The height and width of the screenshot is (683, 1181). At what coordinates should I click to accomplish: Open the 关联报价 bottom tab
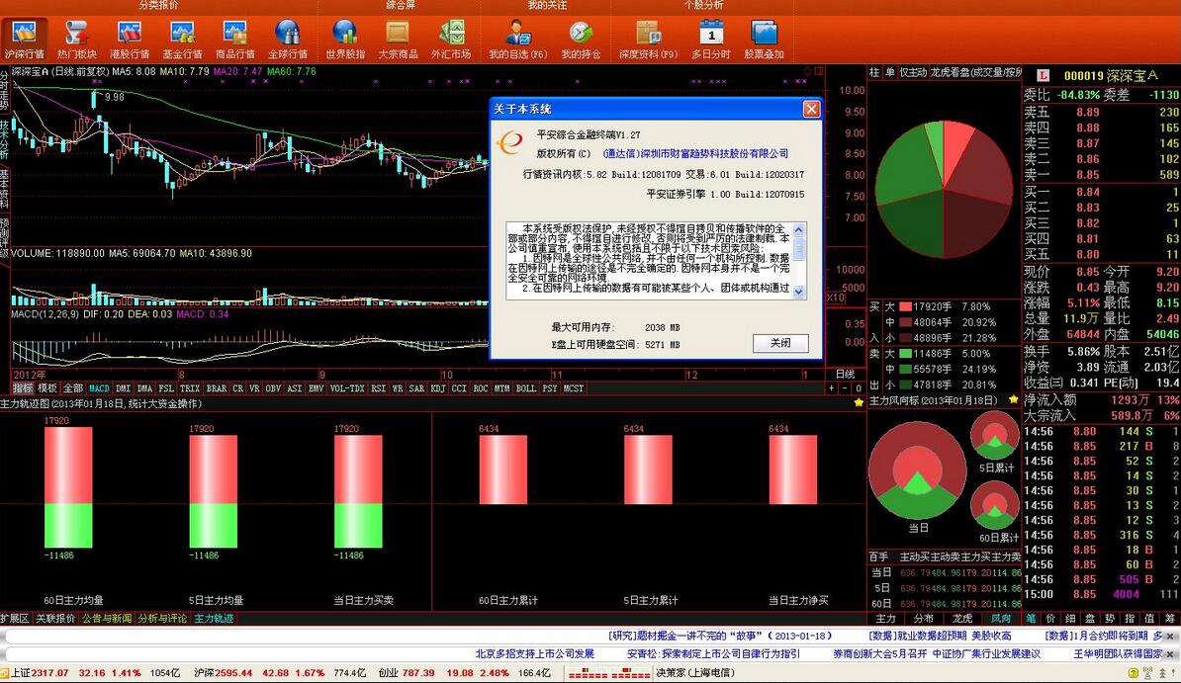tap(55, 618)
